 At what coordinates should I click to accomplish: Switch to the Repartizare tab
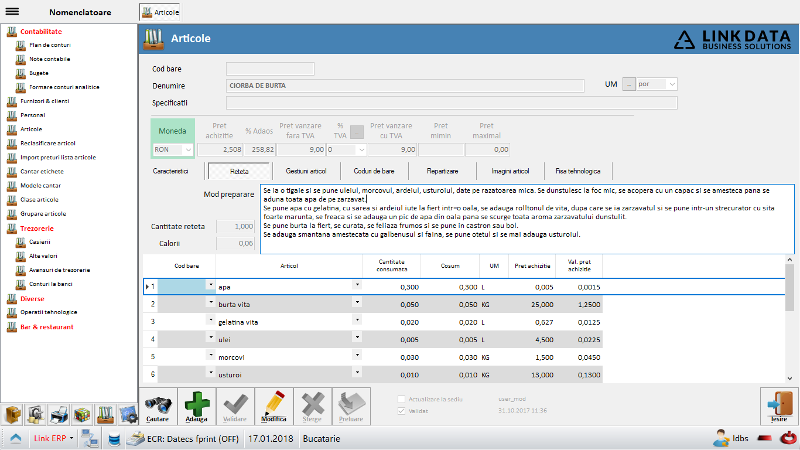(x=442, y=171)
